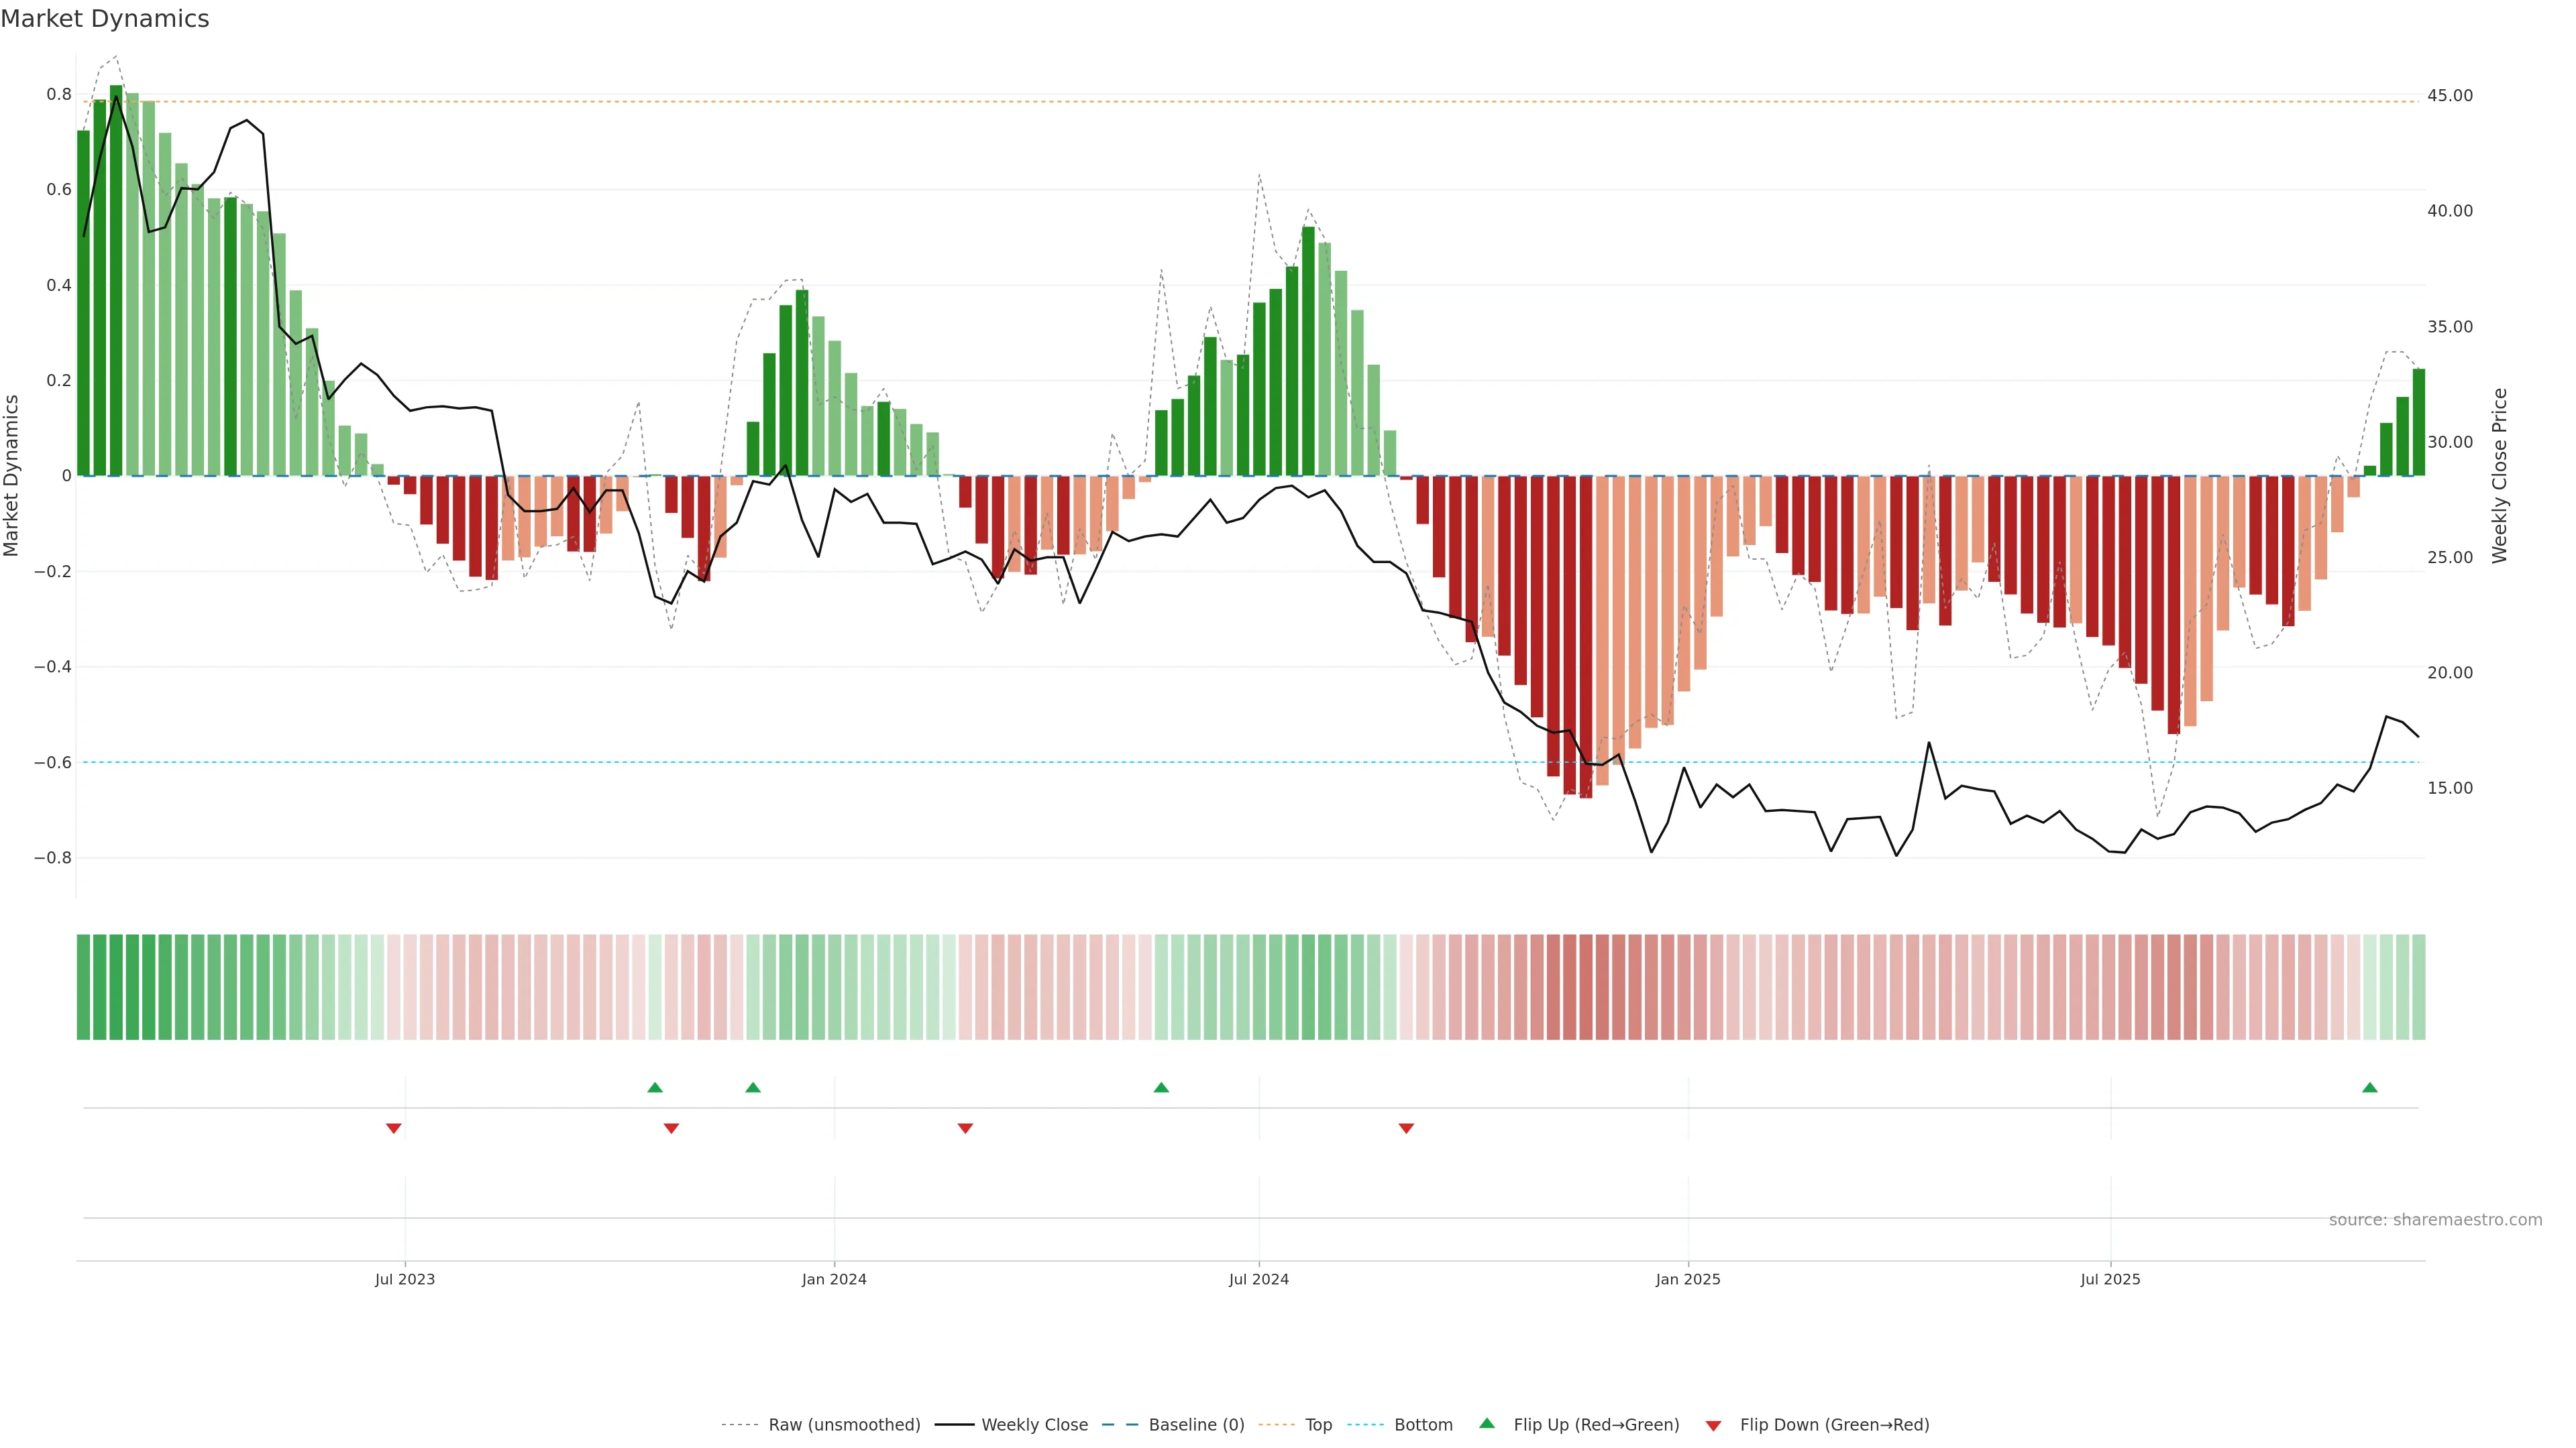Click the Market Dynamics chart title

(105, 19)
